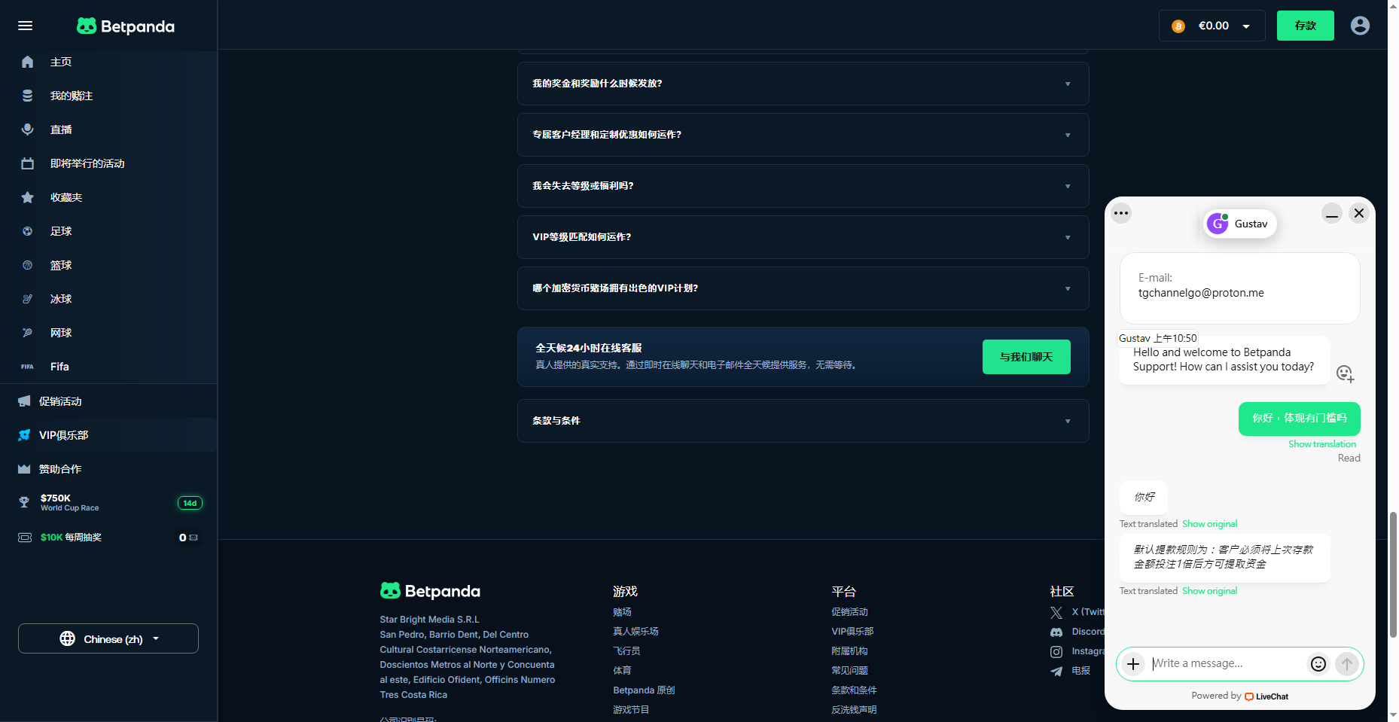Click the VIP俱乐部 rocket icon

click(24, 435)
